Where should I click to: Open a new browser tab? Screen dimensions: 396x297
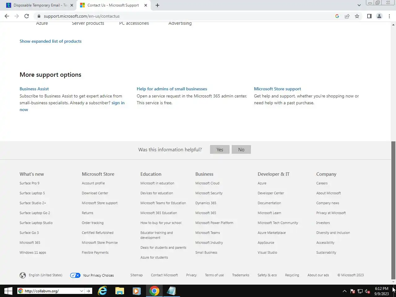(157, 5)
